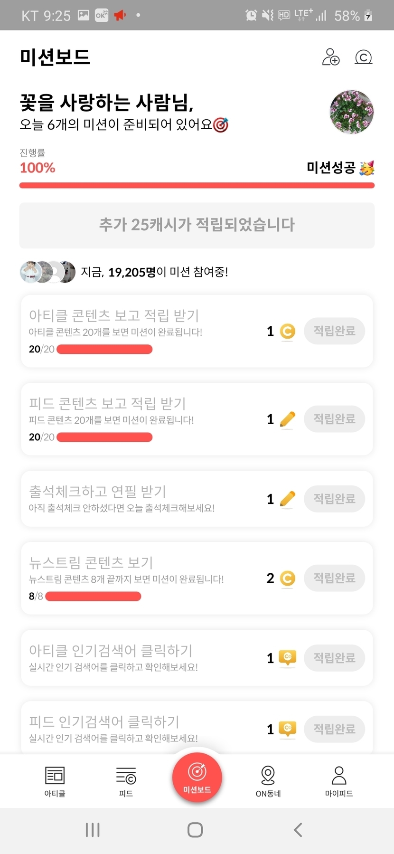Tap the participant avatars beside 미션 참여중

[x=47, y=272]
